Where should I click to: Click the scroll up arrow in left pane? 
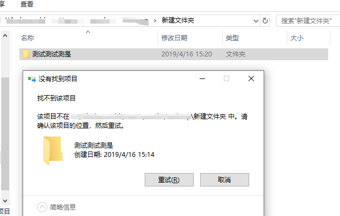point(5,36)
